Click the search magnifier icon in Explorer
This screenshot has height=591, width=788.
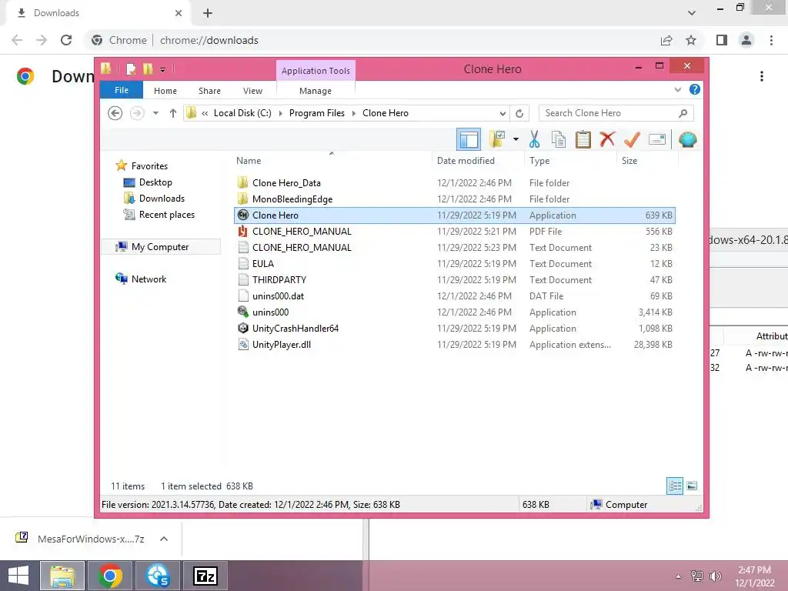683,113
